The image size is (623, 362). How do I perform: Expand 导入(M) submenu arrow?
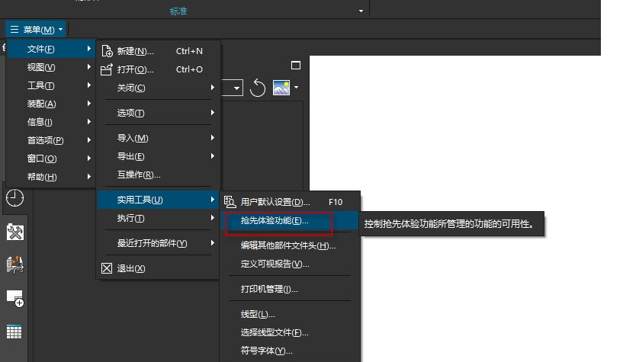click(213, 138)
